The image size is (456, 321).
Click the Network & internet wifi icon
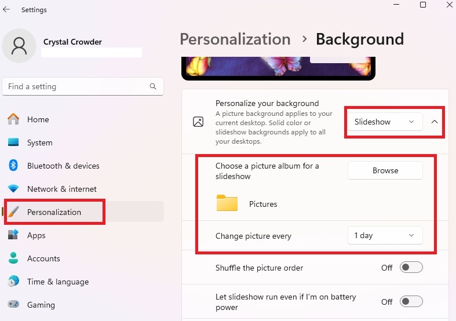pyautogui.click(x=14, y=189)
